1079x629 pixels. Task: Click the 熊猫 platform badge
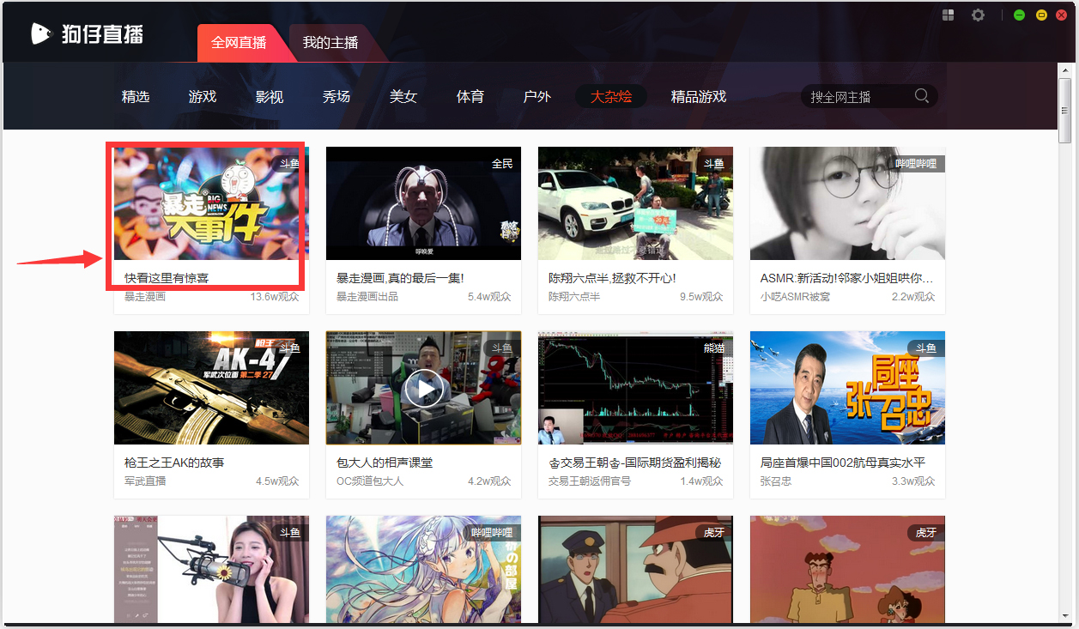714,348
